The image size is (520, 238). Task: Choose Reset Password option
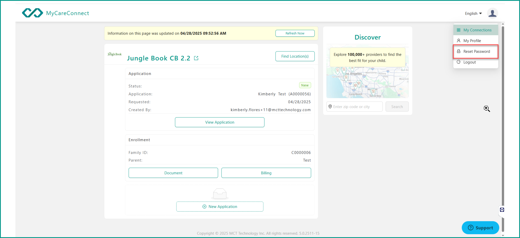point(476,51)
